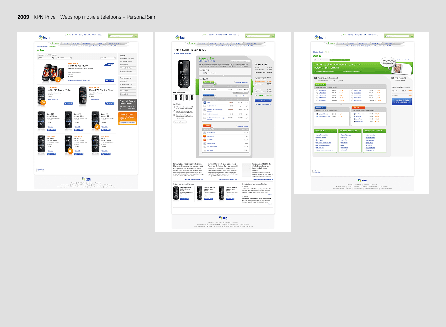This screenshot has height=327, width=446.
Task: Select the 'Abonnementen / tarieven' tab
Action: (339, 60)
